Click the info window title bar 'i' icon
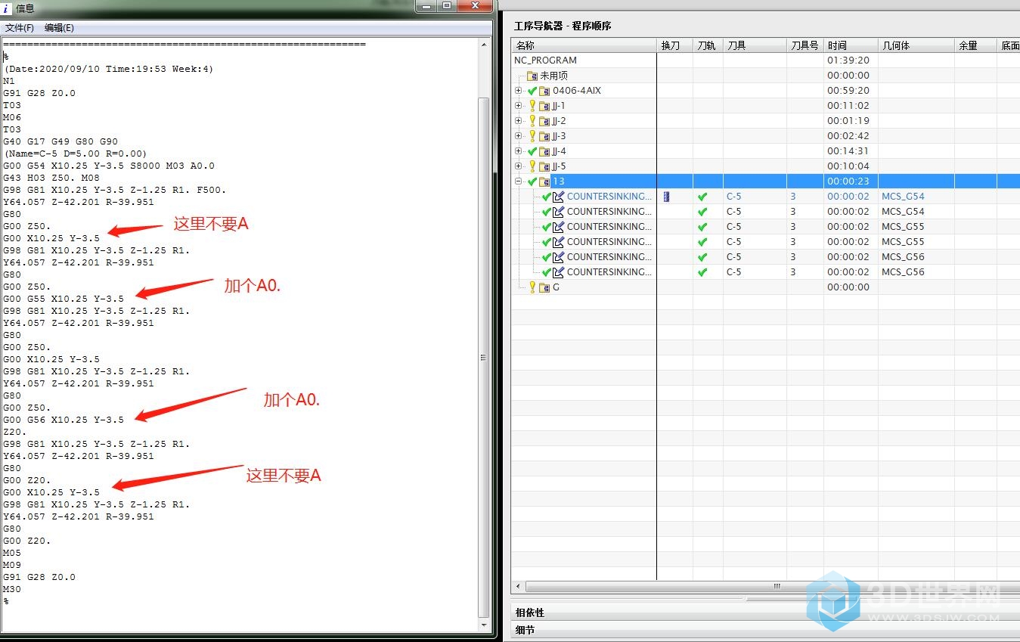Viewport: 1020px width, 642px height. 7,8
